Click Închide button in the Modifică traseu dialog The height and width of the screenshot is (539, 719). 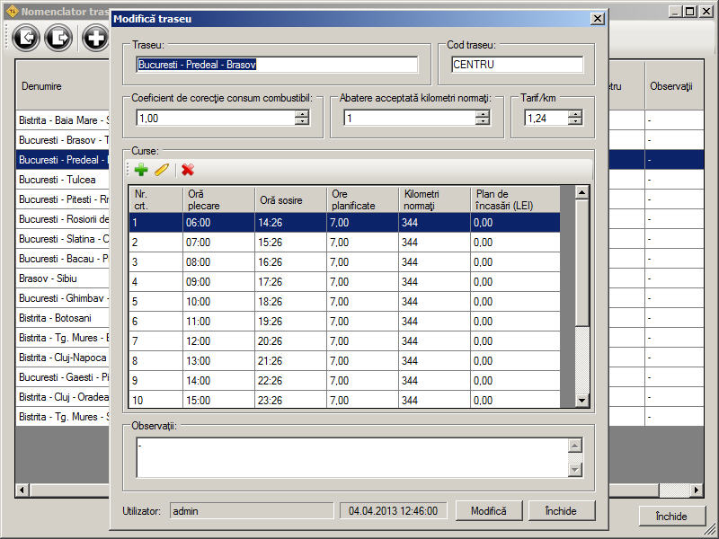click(x=562, y=510)
